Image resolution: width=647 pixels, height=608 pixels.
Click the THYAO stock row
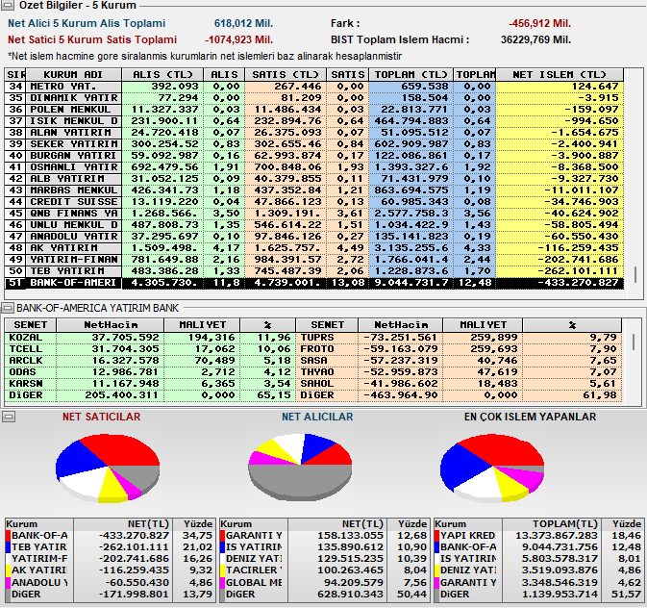pos(459,372)
